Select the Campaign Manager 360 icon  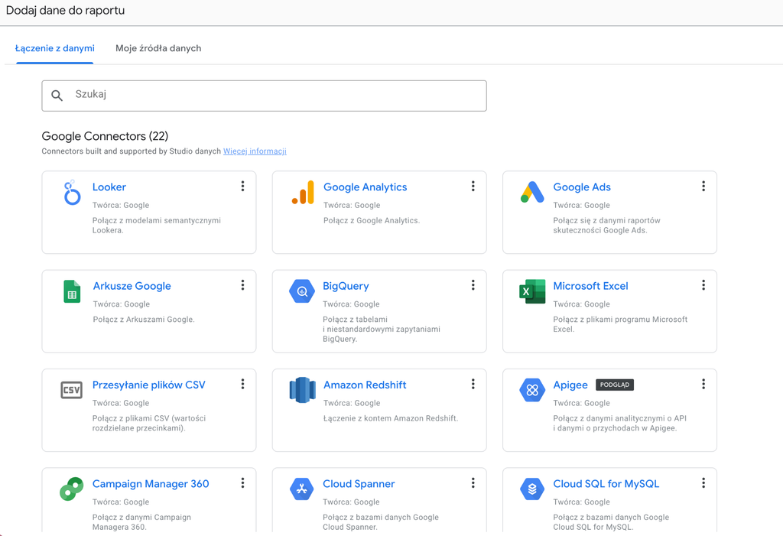[71, 489]
